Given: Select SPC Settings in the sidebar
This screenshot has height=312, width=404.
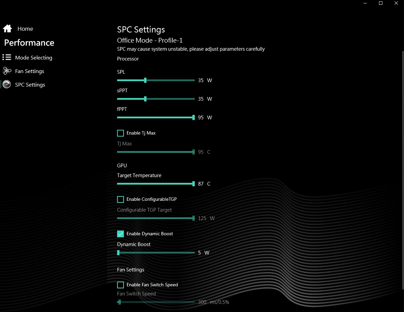Looking at the screenshot, I should click(x=30, y=85).
